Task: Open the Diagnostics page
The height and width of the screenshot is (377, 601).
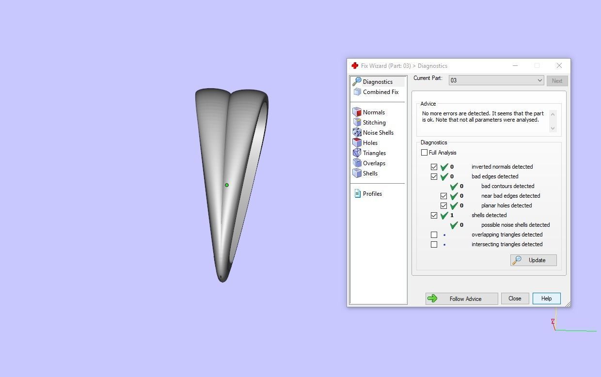Action: click(x=378, y=82)
